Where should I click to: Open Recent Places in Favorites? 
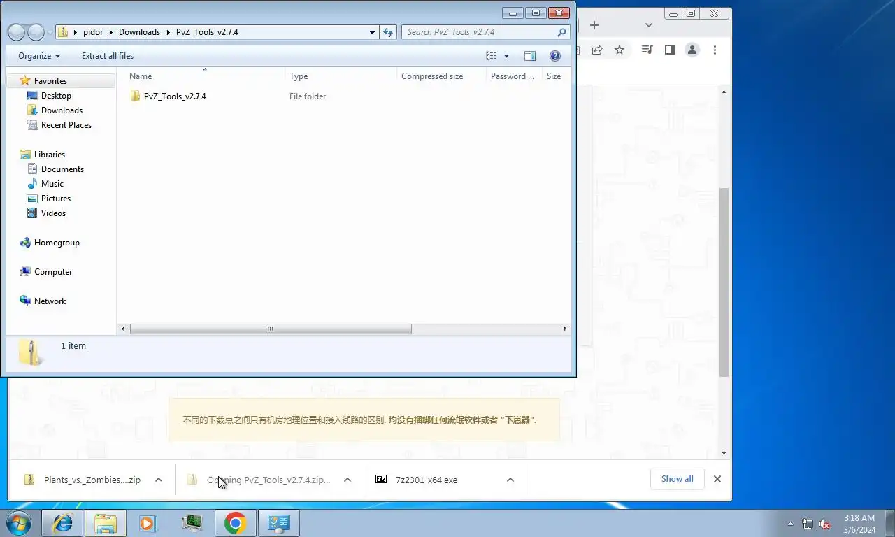(x=66, y=125)
